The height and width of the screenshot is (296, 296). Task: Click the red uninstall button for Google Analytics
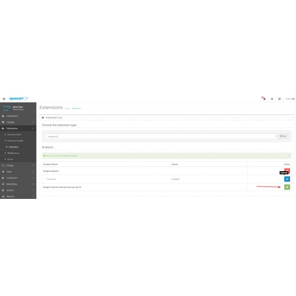point(287,170)
